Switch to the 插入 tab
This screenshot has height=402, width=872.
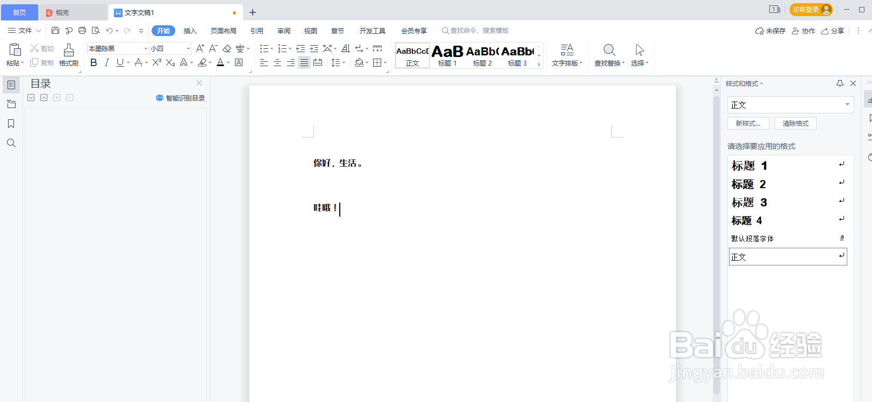point(190,31)
